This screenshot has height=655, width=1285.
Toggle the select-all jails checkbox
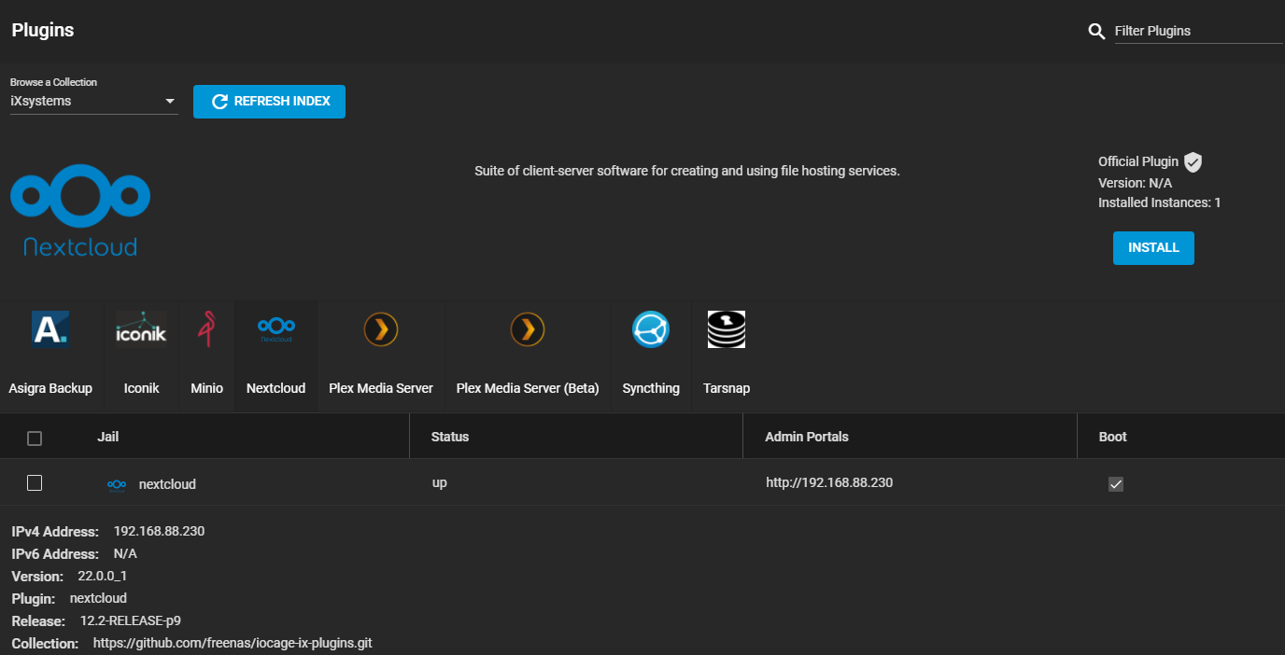coord(35,438)
